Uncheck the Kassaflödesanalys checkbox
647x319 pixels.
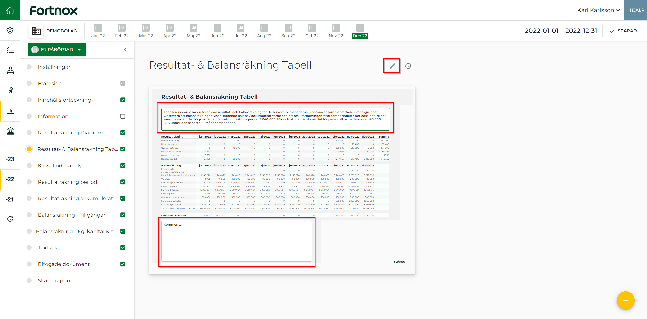[x=123, y=166]
